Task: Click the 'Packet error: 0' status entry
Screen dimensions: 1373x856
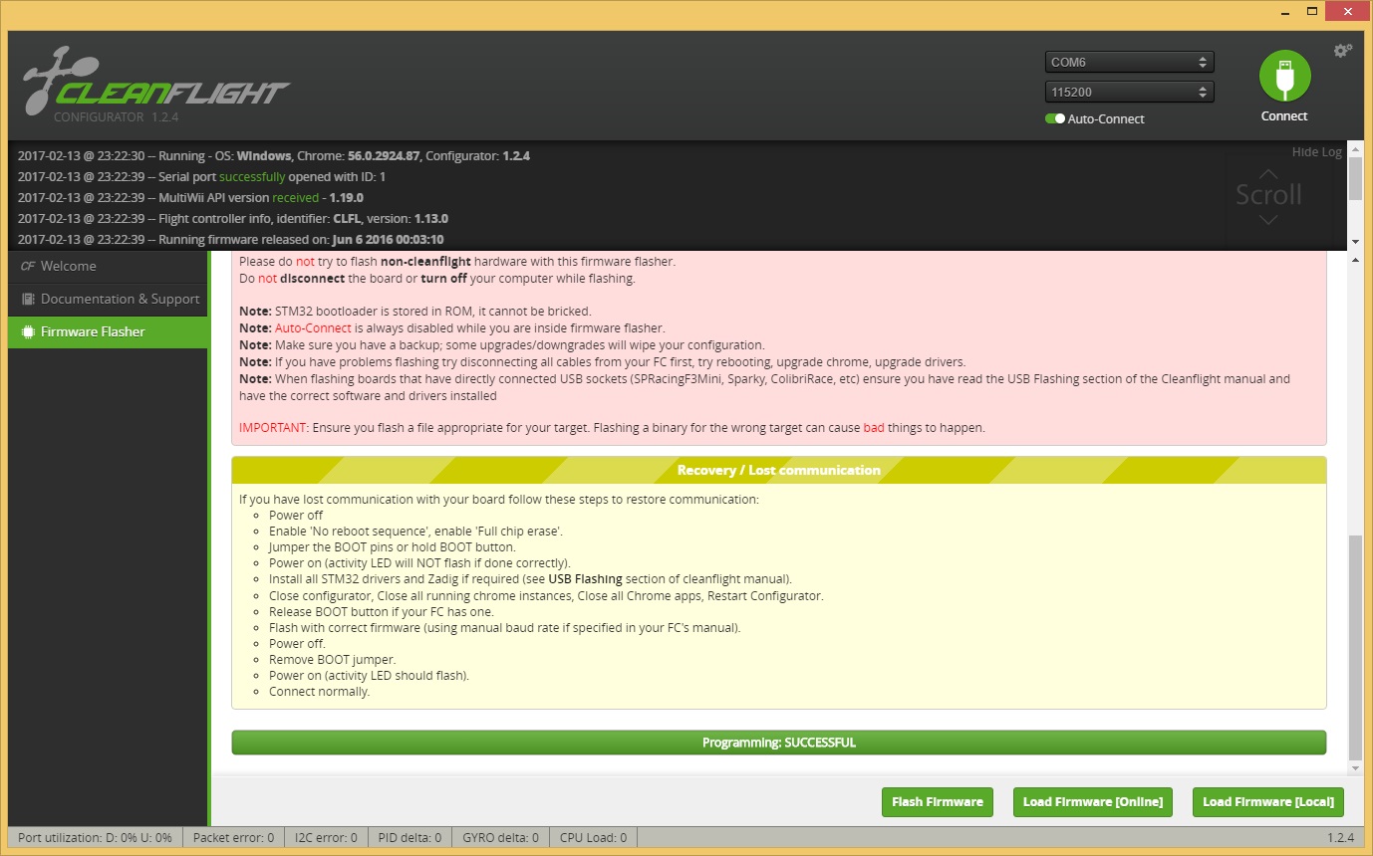Action: 233,838
